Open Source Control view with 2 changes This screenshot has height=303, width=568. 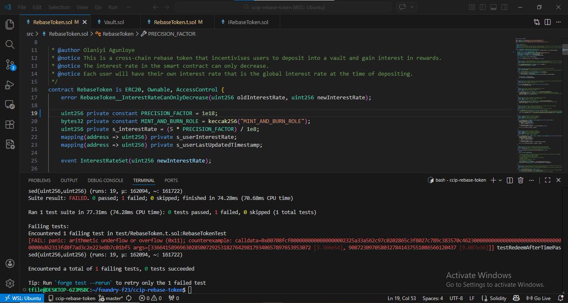(x=10, y=65)
